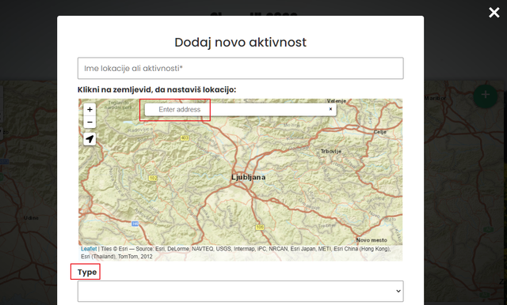Click the Dodaj novo aktivnost heading

coord(240,42)
